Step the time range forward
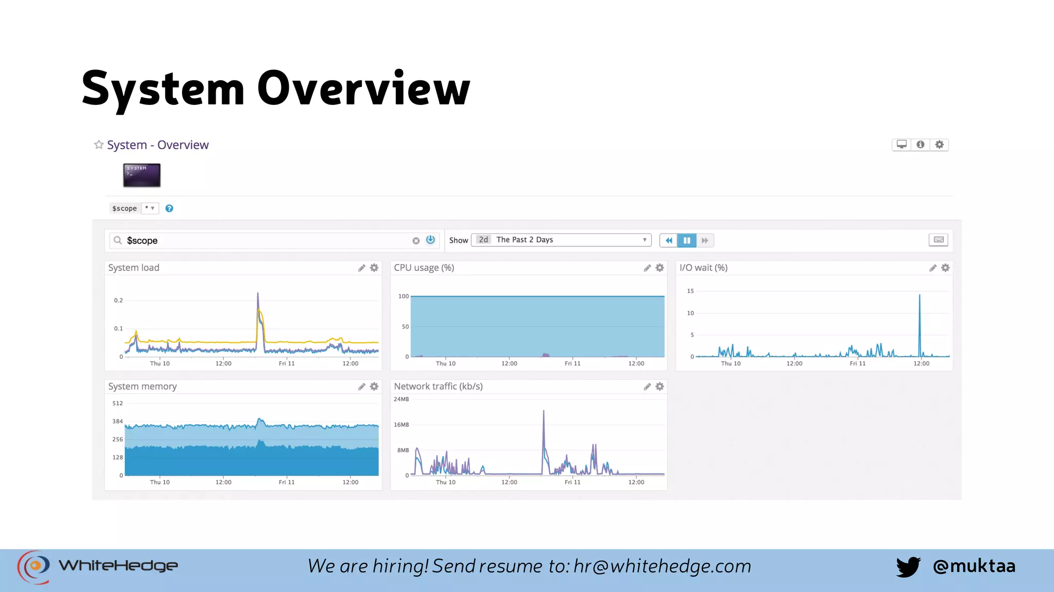Screen dimensions: 1054x592 click(x=705, y=240)
